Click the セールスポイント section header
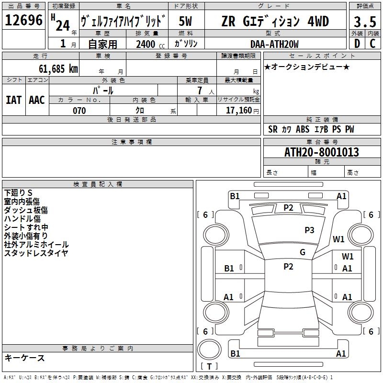The width and height of the screenshot is (383, 383). coord(322,56)
